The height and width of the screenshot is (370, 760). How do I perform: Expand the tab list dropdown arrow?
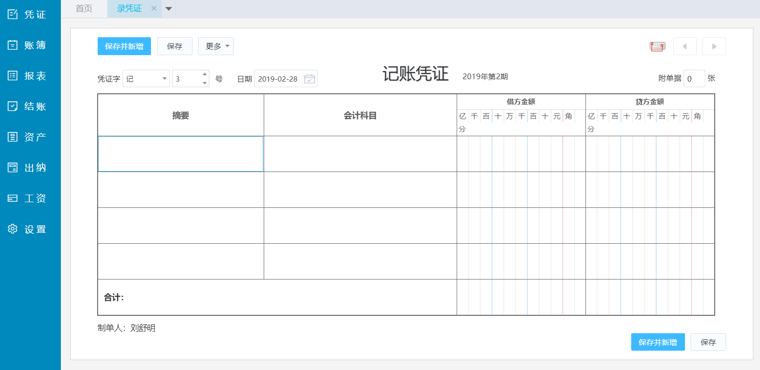168,8
